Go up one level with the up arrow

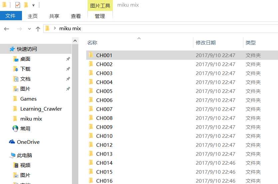pyautogui.click(x=38, y=29)
